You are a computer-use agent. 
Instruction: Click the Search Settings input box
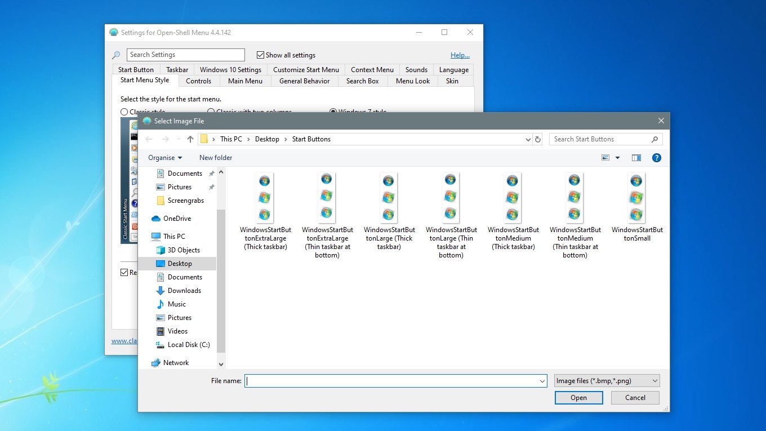pyautogui.click(x=186, y=55)
